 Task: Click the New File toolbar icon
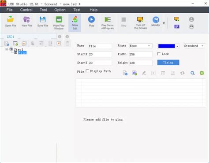coord(26,22)
